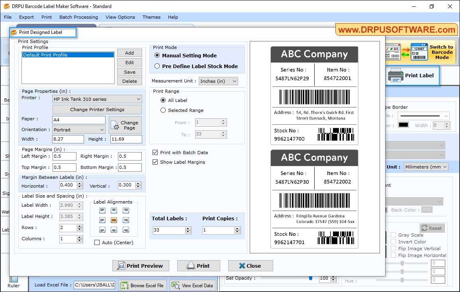Enable Auto (Center) alignment
The height and width of the screenshot is (292, 460).
click(x=97, y=242)
